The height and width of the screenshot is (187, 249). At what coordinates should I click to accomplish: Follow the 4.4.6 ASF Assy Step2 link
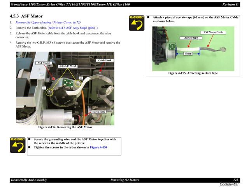(73, 28)
